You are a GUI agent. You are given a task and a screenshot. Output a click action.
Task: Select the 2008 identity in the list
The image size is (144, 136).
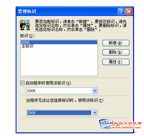59,42
